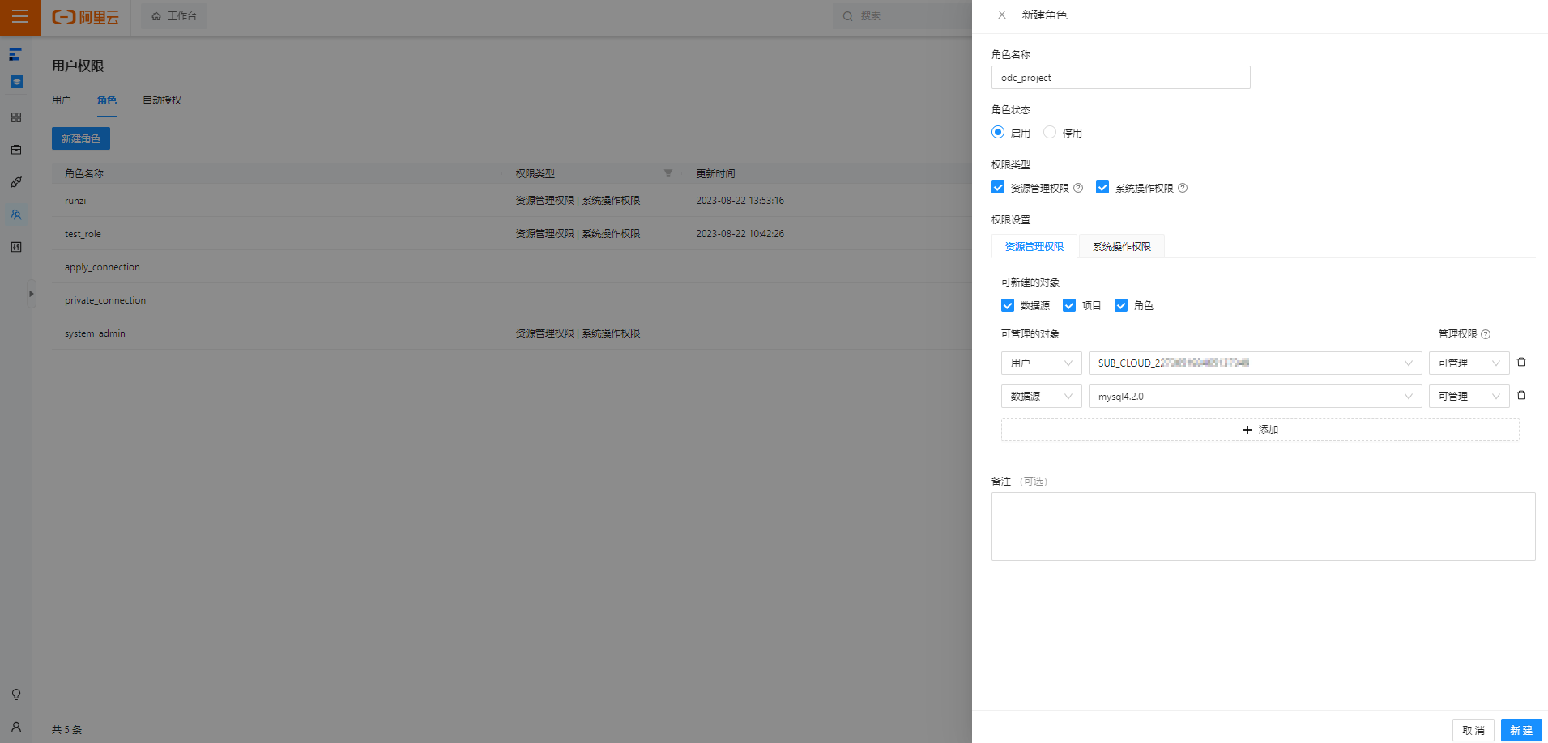Viewport: 1548px width, 743px height.
Task: Click the workbench button in header
Action: click(x=174, y=16)
